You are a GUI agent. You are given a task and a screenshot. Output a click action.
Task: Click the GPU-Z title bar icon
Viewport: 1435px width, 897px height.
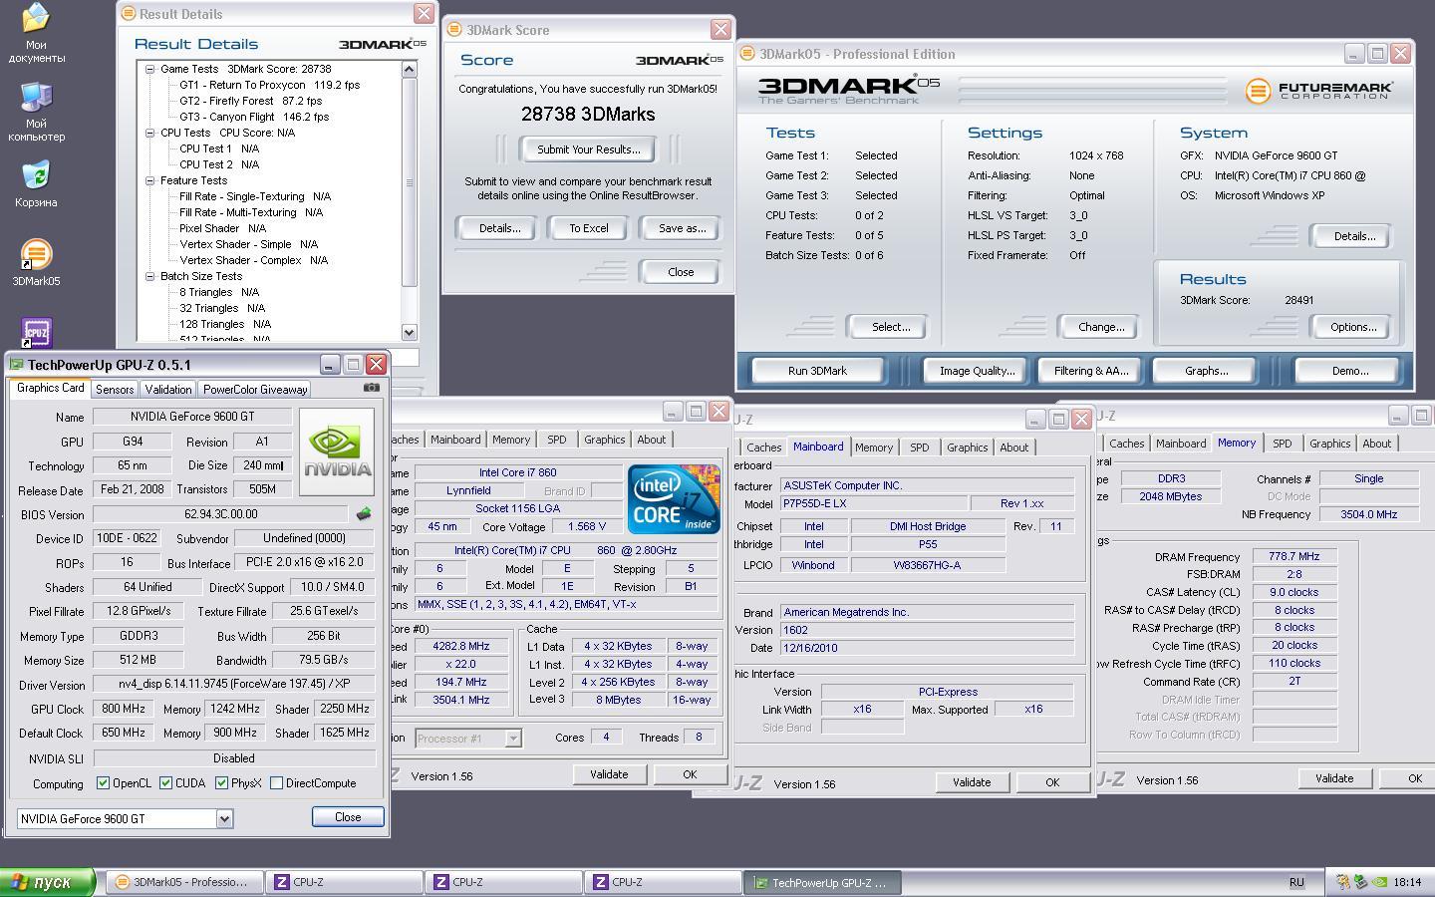(x=17, y=365)
